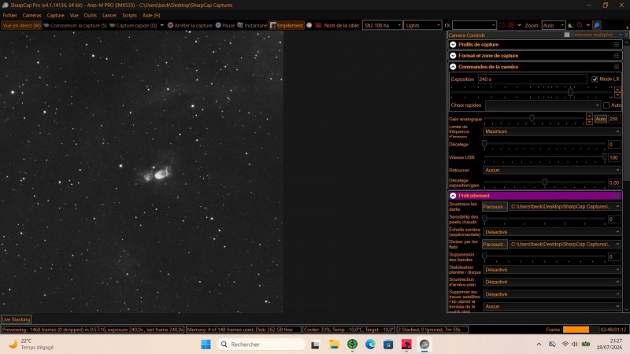Stop recording with Arrêter la capture

click(190, 25)
